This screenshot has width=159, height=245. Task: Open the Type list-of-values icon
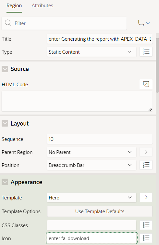[146, 52]
